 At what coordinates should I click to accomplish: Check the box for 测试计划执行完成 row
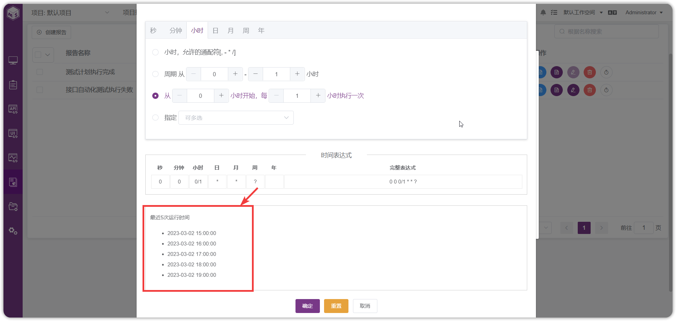click(40, 72)
